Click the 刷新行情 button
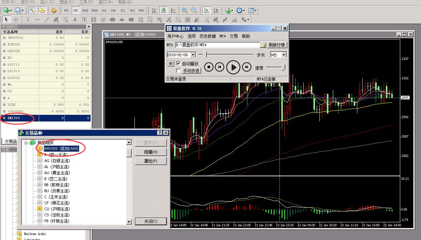 (x=277, y=45)
